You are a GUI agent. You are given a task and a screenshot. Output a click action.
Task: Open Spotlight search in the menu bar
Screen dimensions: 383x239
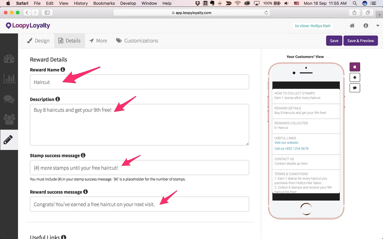355,3
